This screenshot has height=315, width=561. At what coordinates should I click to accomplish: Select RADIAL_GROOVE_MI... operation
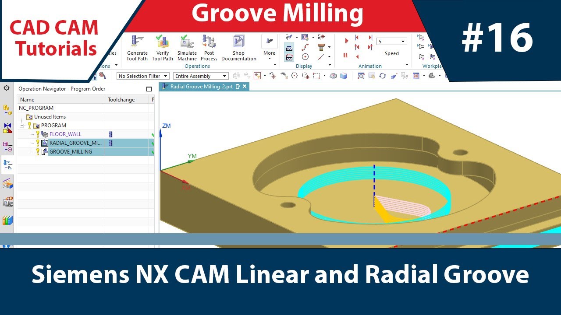[75, 143]
